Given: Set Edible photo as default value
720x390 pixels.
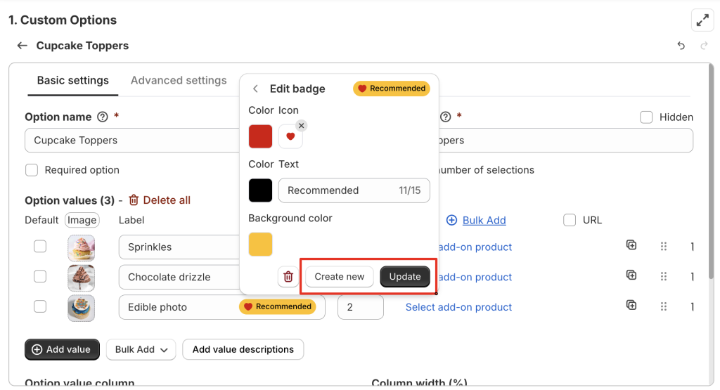Looking at the screenshot, I should click(40, 306).
